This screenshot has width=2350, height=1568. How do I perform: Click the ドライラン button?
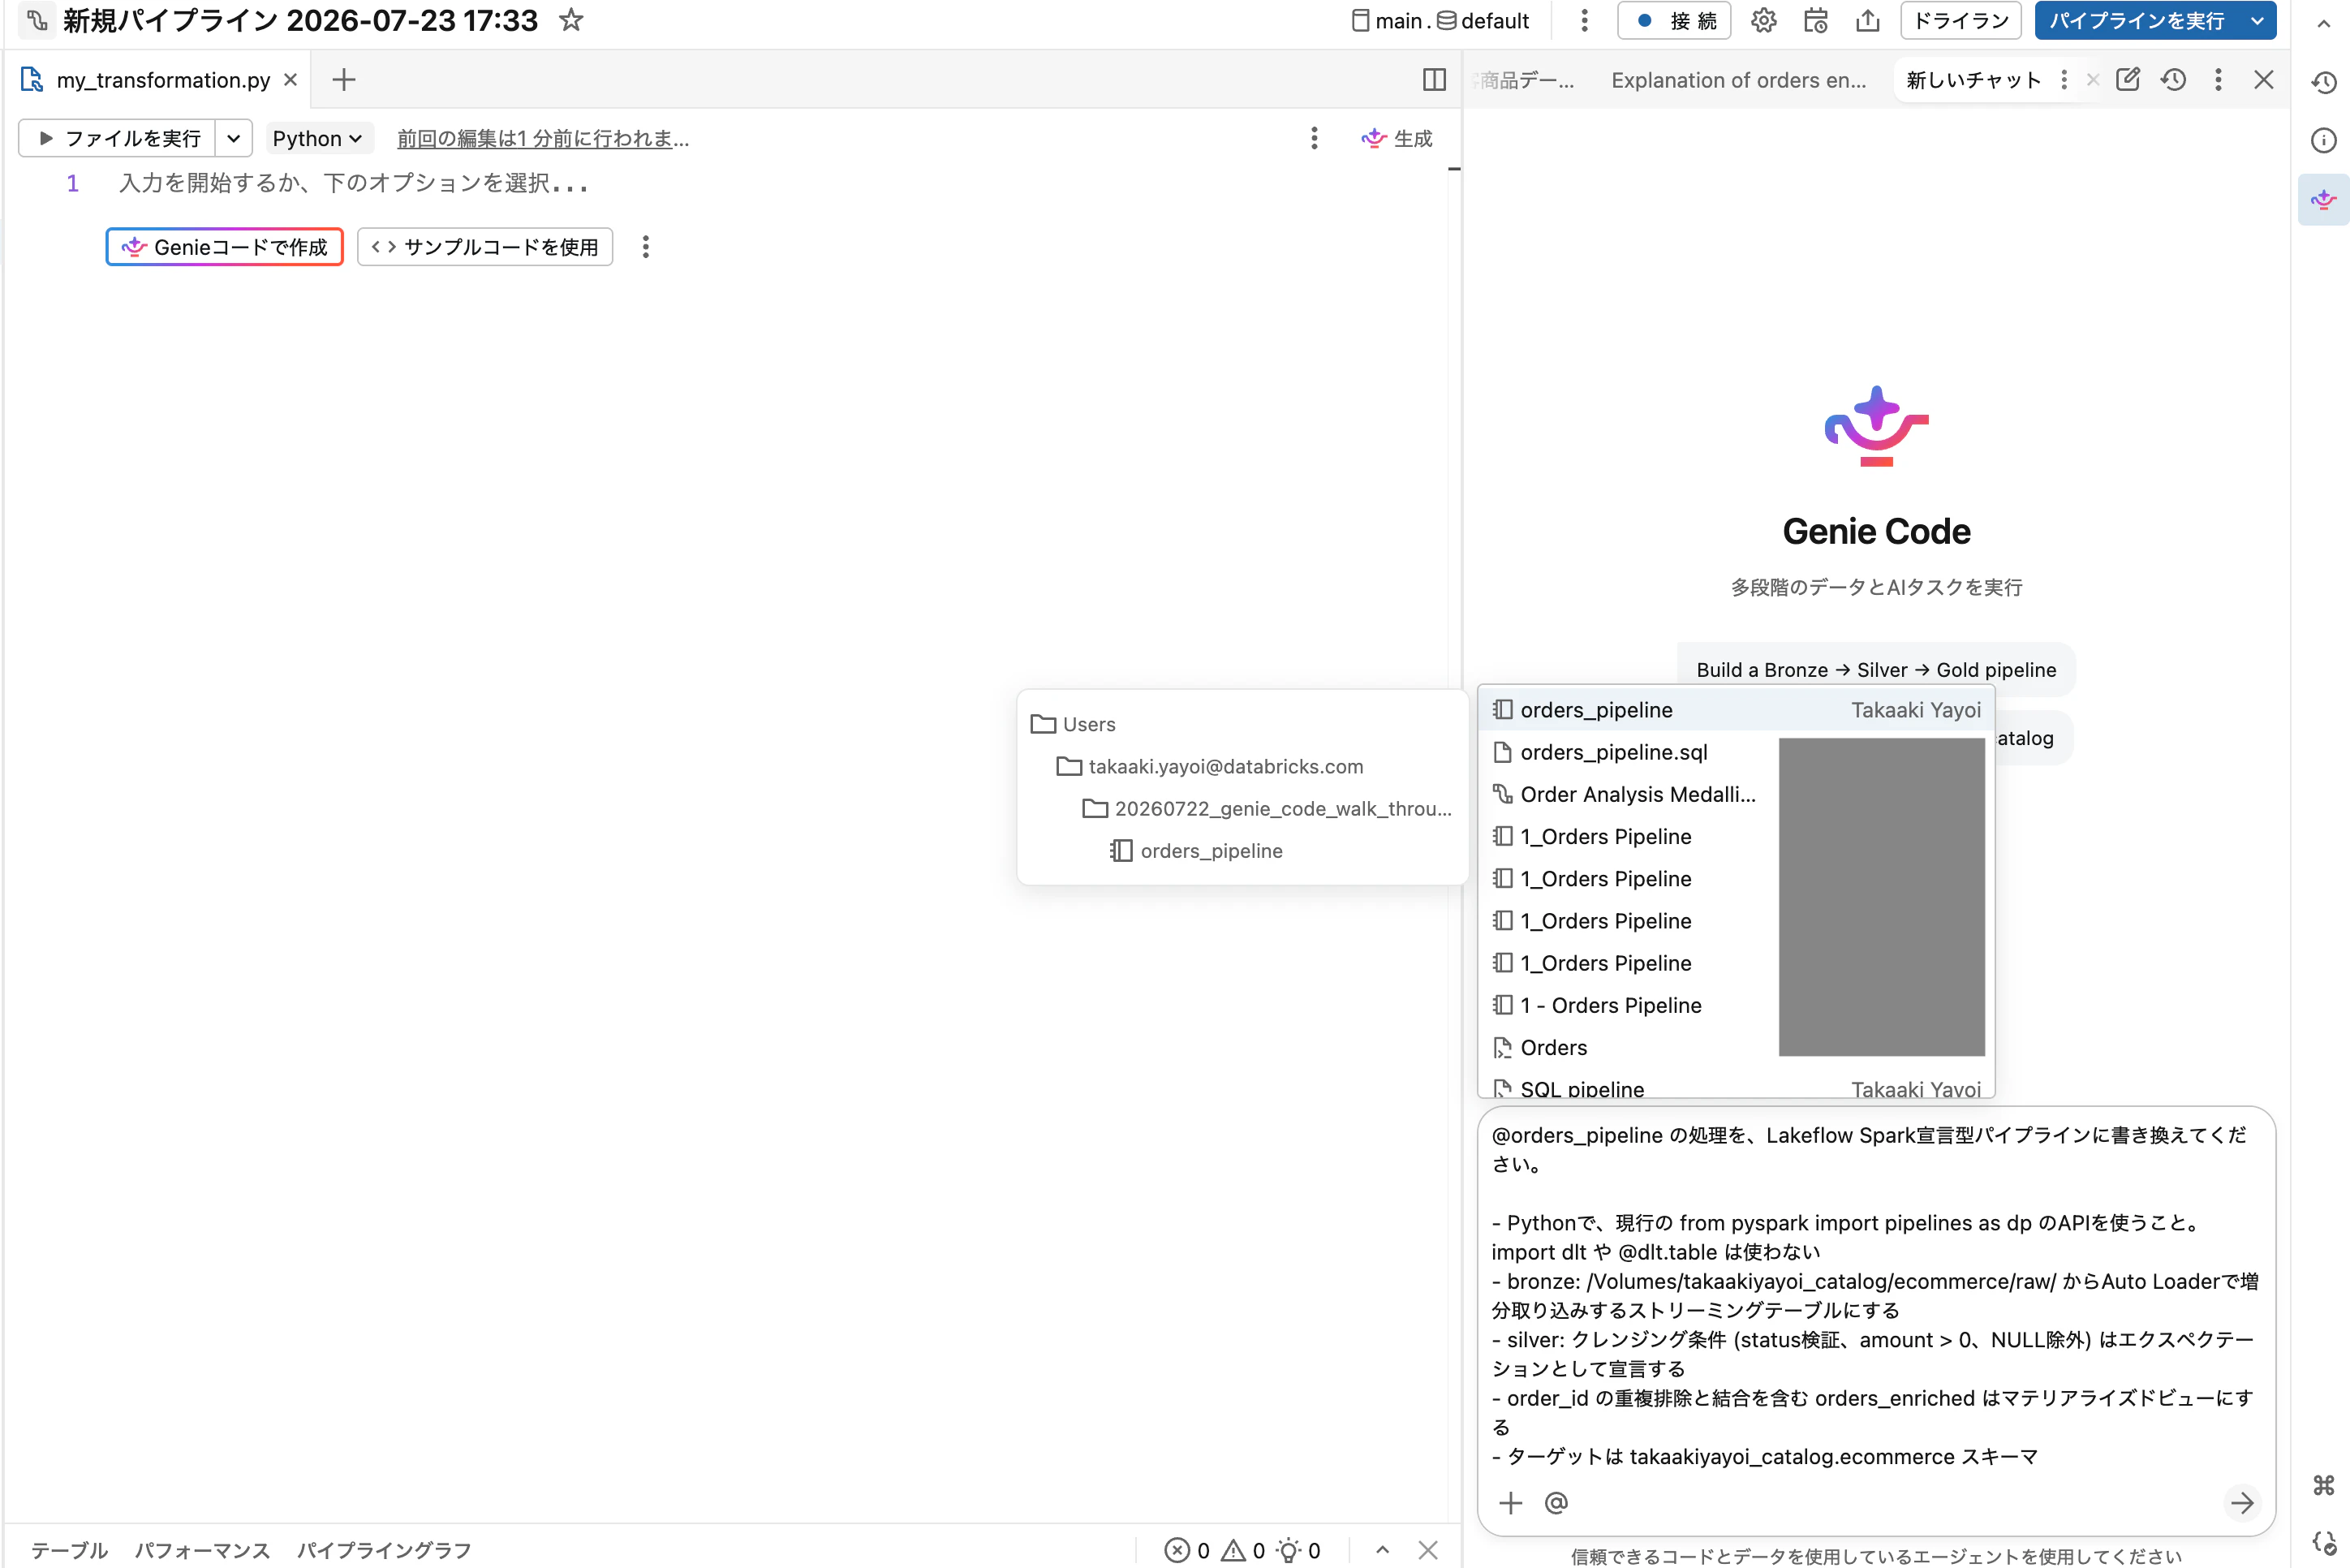point(1961,21)
